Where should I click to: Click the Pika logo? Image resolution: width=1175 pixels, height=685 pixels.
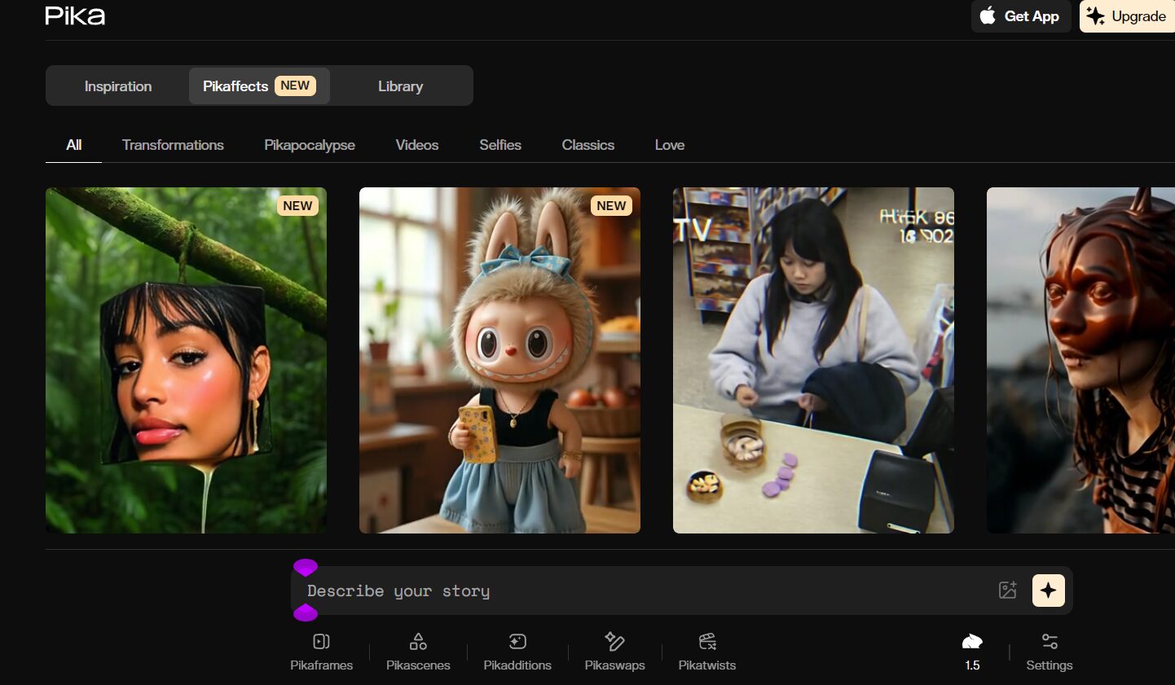[x=75, y=15]
